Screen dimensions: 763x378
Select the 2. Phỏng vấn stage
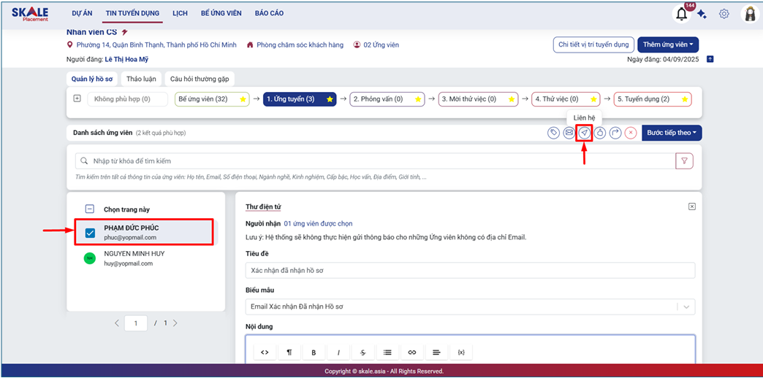point(387,99)
